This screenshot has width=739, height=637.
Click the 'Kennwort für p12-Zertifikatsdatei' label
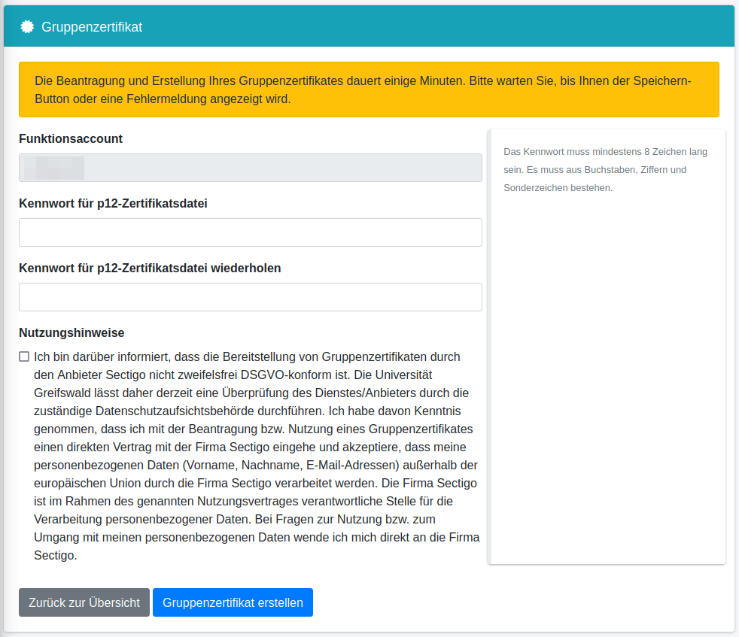[113, 203]
